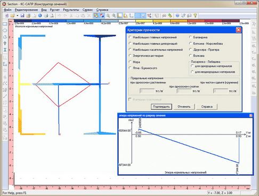Viewport: 259px width, 196px height.
Task: Click the Save diskette icon in toolbar
Action: tap(22, 15)
